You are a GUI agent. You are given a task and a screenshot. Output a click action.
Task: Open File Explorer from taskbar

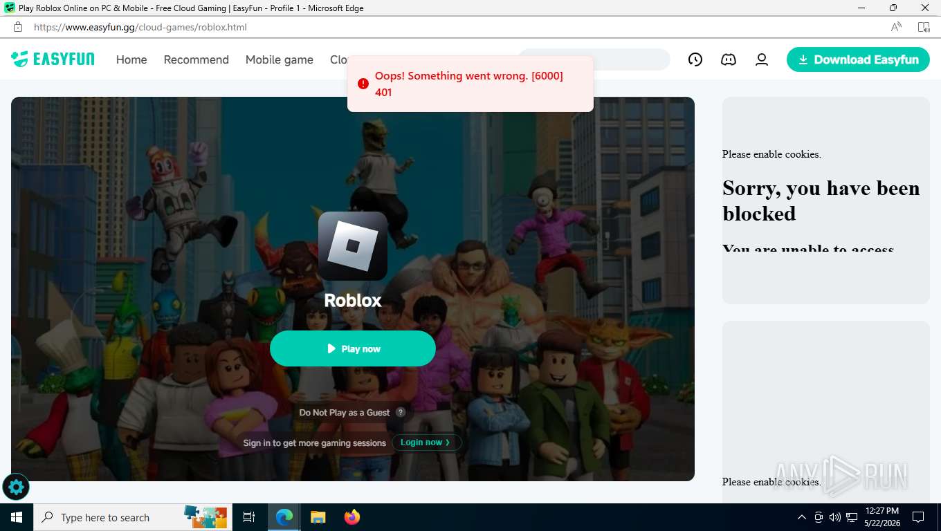tap(318, 517)
